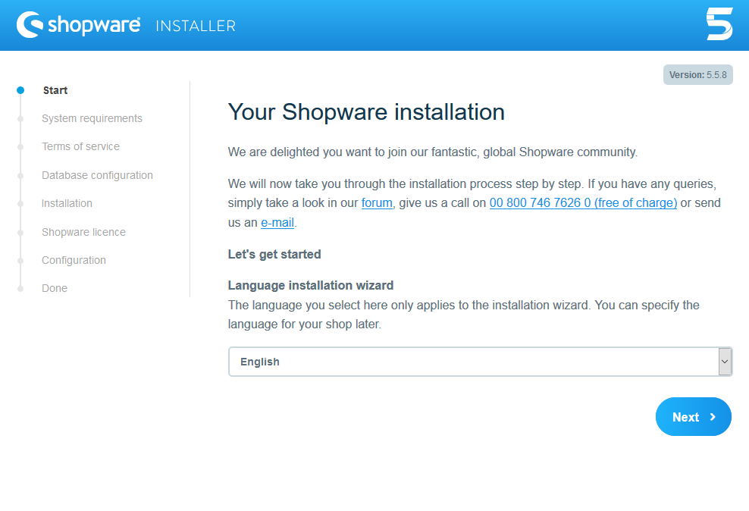The height and width of the screenshot is (511, 749).
Task: Jump to the Database configuration step
Action: [97, 175]
